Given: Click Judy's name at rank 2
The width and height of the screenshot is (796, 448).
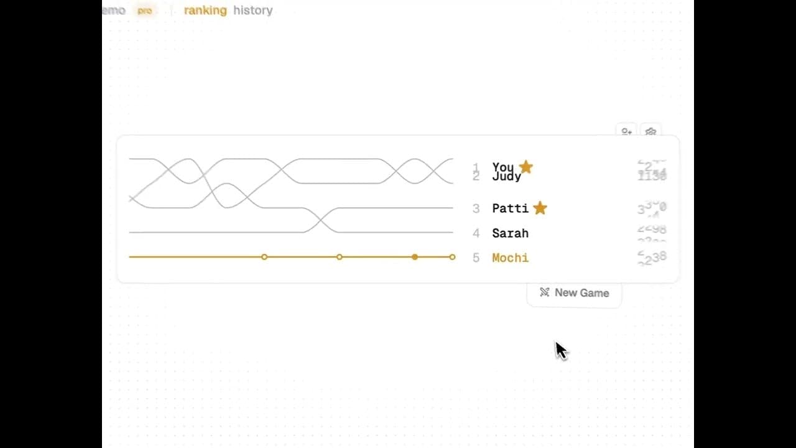Looking at the screenshot, I should [506, 176].
